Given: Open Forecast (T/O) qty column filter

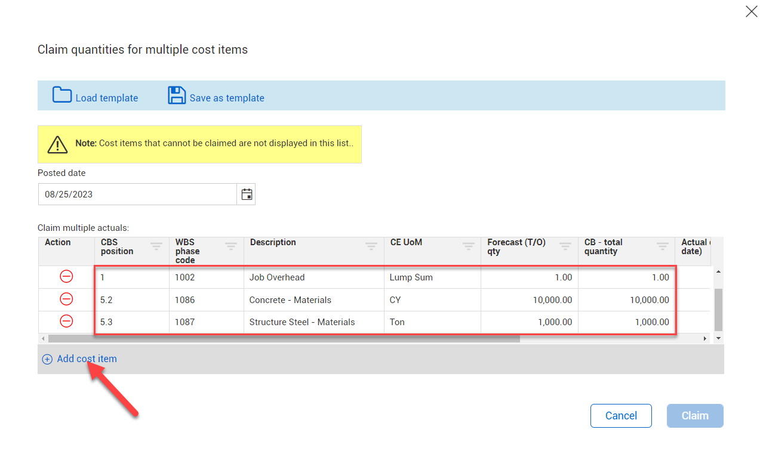Looking at the screenshot, I should [565, 246].
